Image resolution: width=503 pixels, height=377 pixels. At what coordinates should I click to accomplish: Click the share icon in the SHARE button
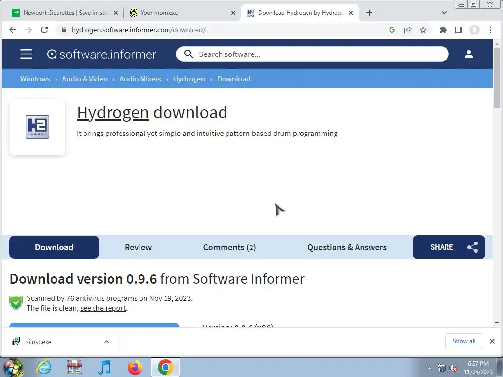click(473, 247)
